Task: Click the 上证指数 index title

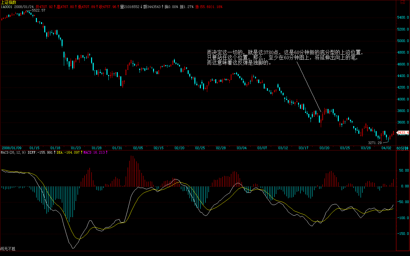Action: pyautogui.click(x=8, y=2)
